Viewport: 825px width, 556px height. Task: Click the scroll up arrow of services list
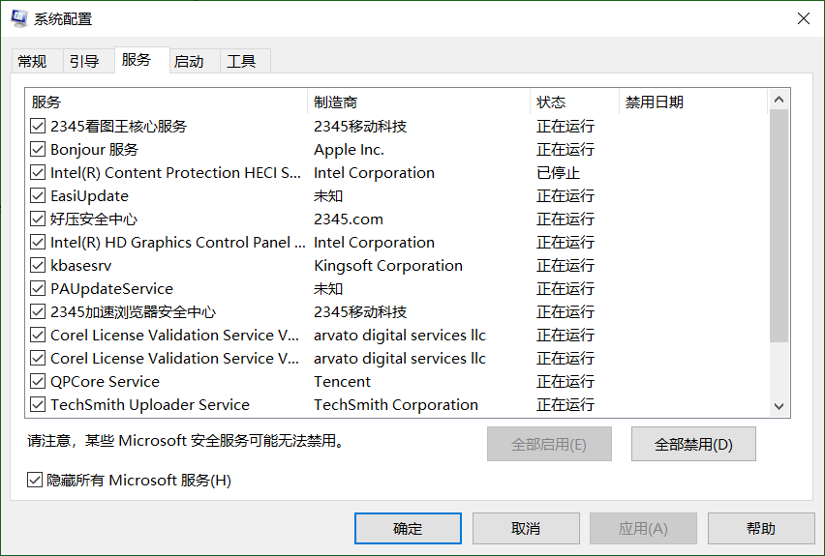[x=779, y=100]
